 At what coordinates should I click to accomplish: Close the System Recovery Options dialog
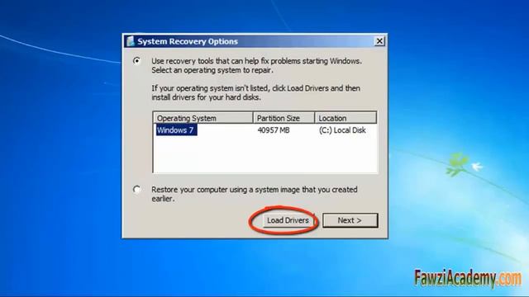pyautogui.click(x=379, y=41)
